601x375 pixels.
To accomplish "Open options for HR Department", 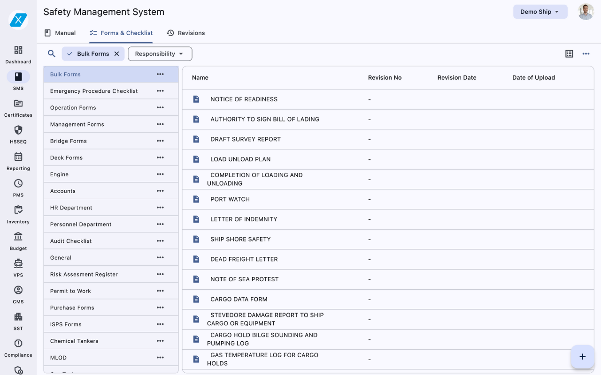I will coord(160,207).
